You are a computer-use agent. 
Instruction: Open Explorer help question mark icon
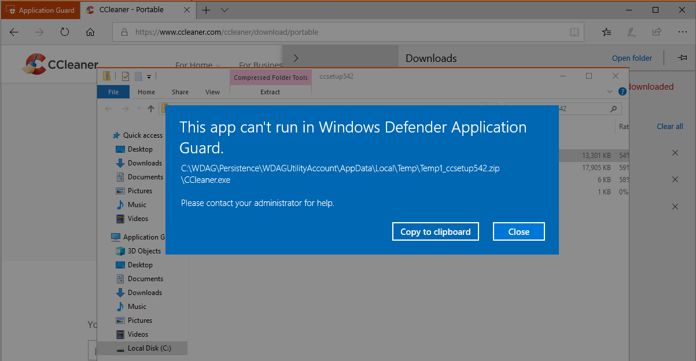coord(623,91)
